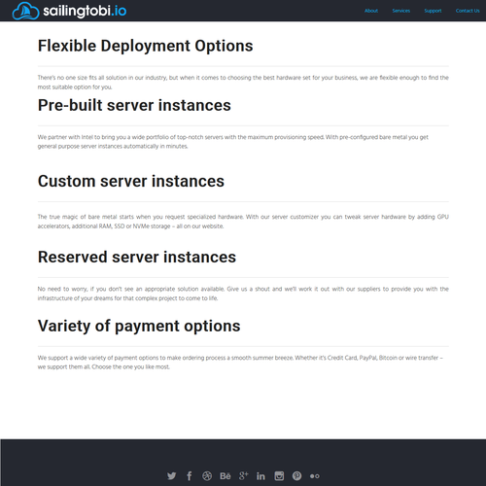486x486 pixels.
Task: Open the Twitter icon in footer
Action: tap(172, 476)
